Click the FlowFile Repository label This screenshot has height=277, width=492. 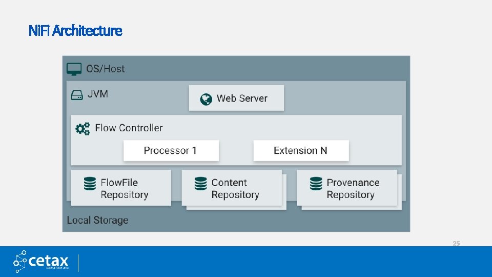pyautogui.click(x=125, y=189)
